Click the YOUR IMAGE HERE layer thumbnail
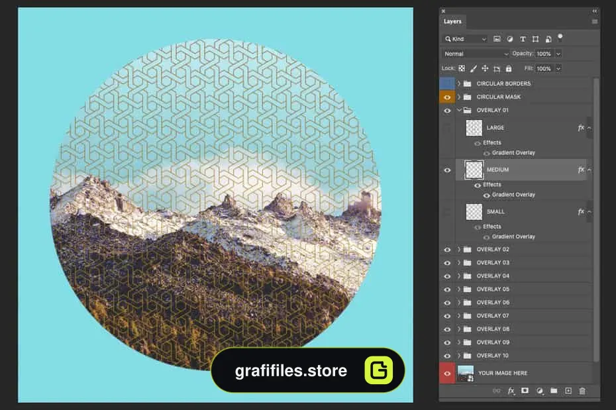 click(x=466, y=373)
